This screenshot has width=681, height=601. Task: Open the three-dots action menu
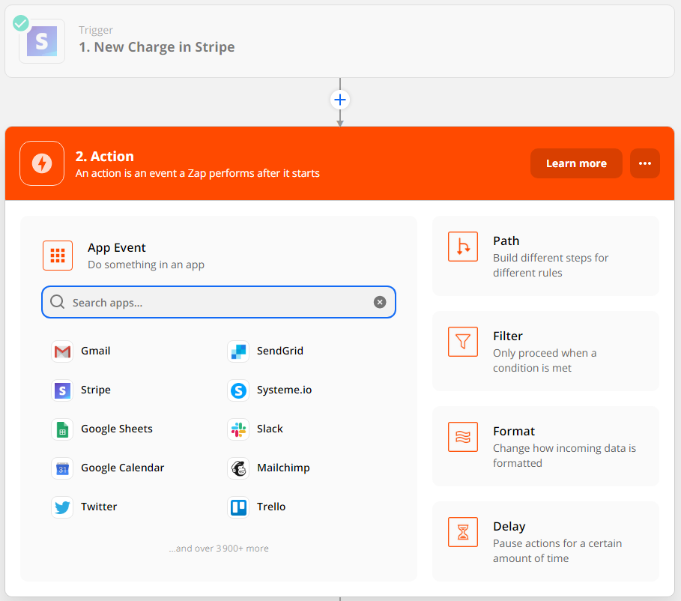[644, 163]
